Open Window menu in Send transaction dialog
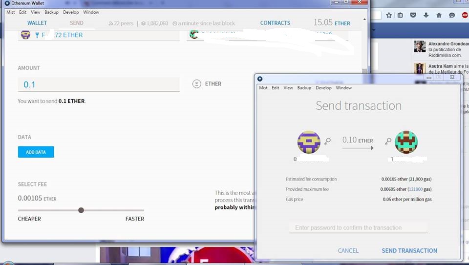 point(343,88)
